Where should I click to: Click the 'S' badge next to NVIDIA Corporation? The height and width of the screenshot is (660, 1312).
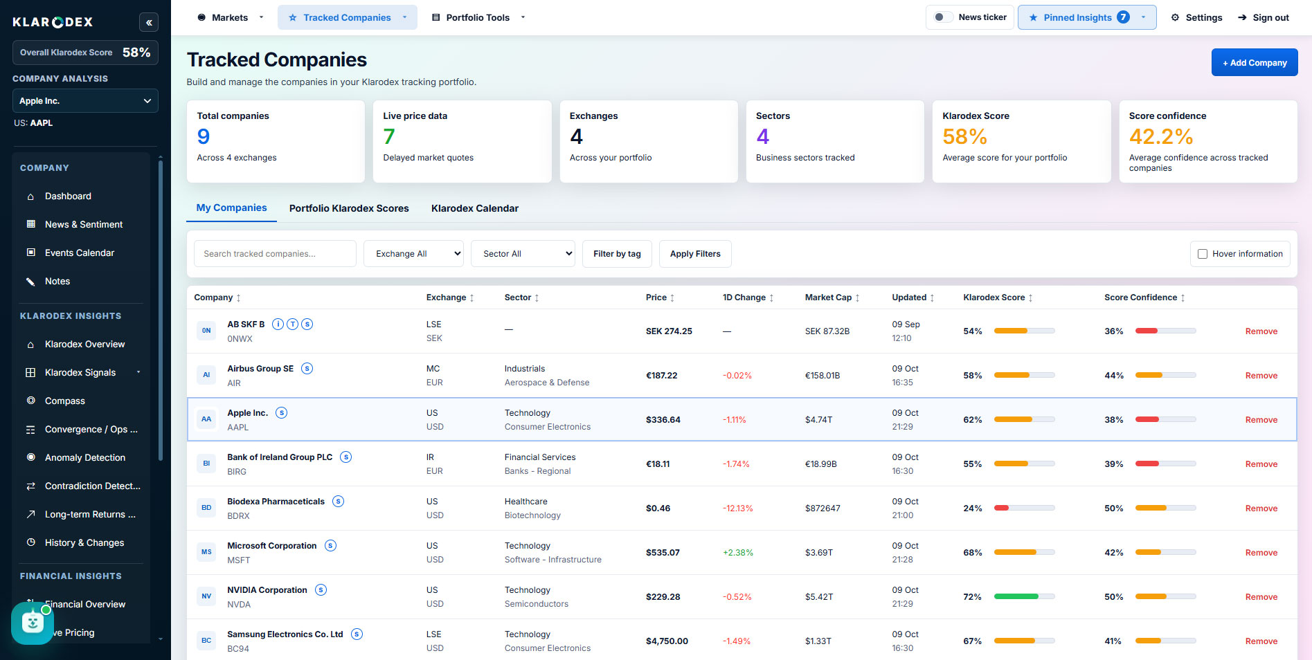coord(321,589)
